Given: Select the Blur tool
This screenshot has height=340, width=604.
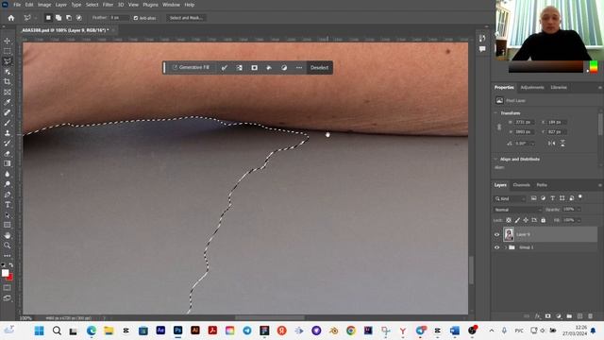Looking at the screenshot, I should (7, 174).
